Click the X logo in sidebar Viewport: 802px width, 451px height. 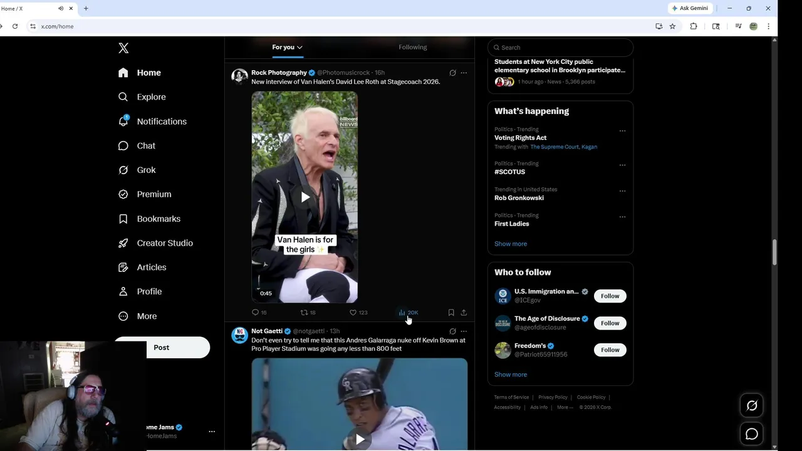pos(123,48)
